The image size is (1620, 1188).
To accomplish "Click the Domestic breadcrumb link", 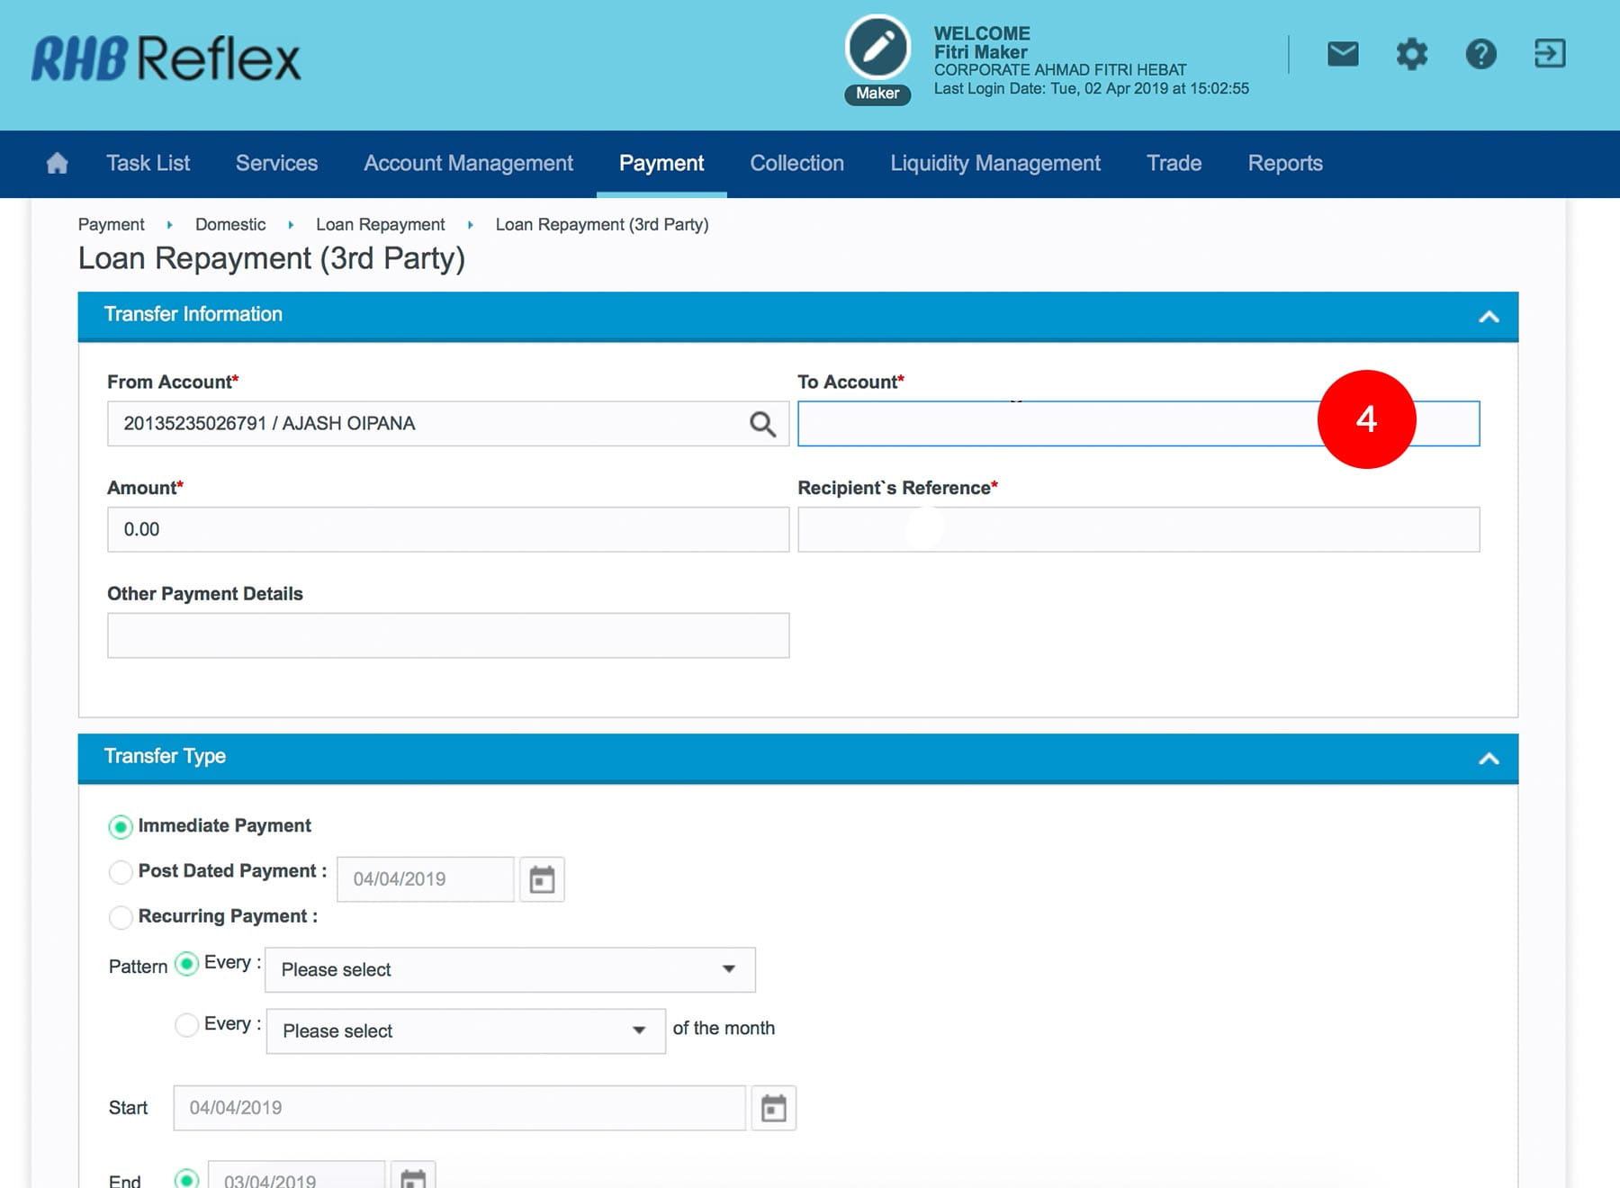I will [x=230, y=224].
